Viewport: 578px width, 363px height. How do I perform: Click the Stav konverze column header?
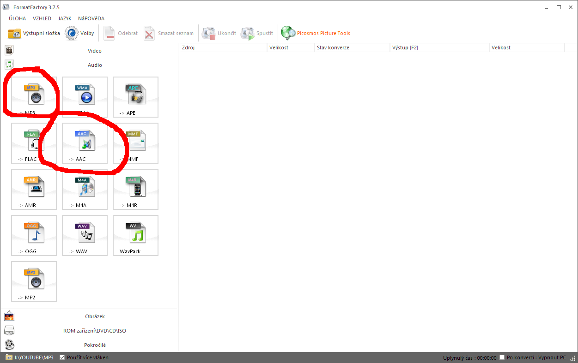point(352,48)
